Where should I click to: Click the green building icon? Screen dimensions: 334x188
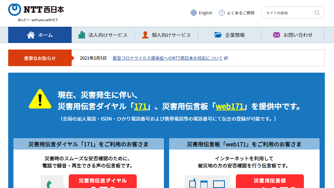(81, 35)
